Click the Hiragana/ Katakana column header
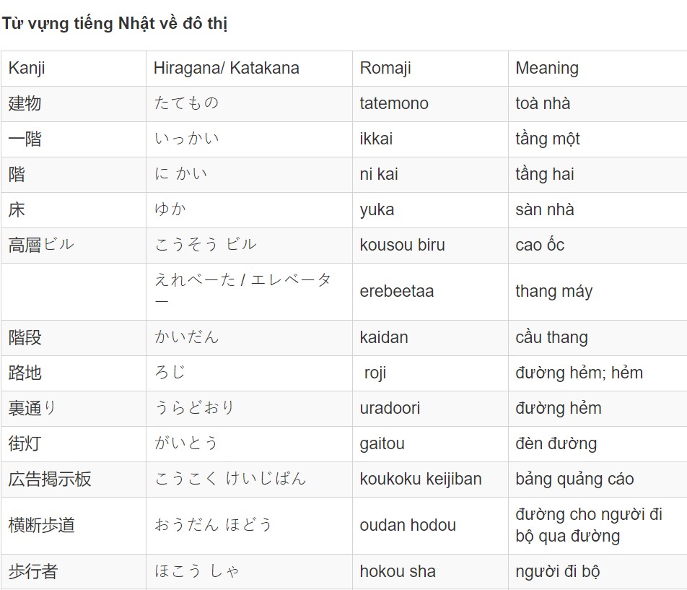 pos(249,69)
